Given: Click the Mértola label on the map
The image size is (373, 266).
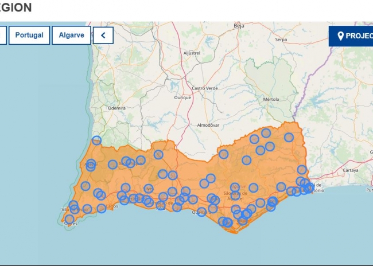Looking at the screenshot, I should tap(270, 99).
